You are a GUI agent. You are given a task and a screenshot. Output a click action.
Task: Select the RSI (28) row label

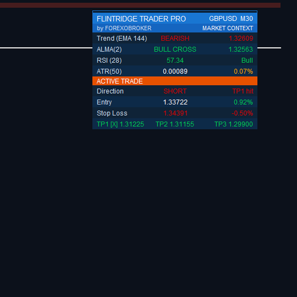click(109, 61)
